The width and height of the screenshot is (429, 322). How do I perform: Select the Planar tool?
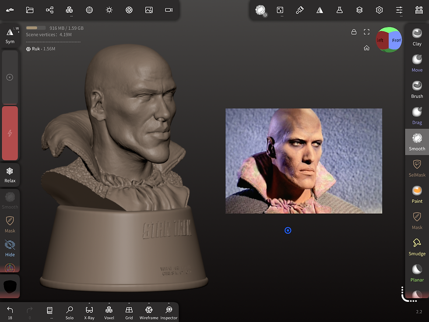(x=417, y=273)
